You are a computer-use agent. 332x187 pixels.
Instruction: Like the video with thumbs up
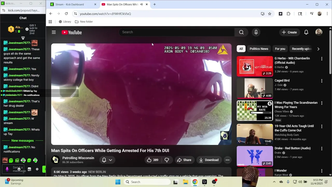pos(153,160)
